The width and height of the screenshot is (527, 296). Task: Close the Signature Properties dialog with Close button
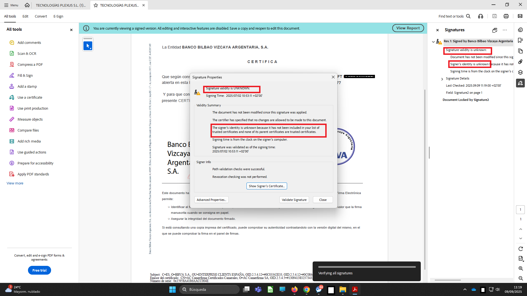coord(323,200)
